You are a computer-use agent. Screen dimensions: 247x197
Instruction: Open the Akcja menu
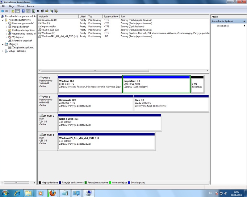click(11, 6)
